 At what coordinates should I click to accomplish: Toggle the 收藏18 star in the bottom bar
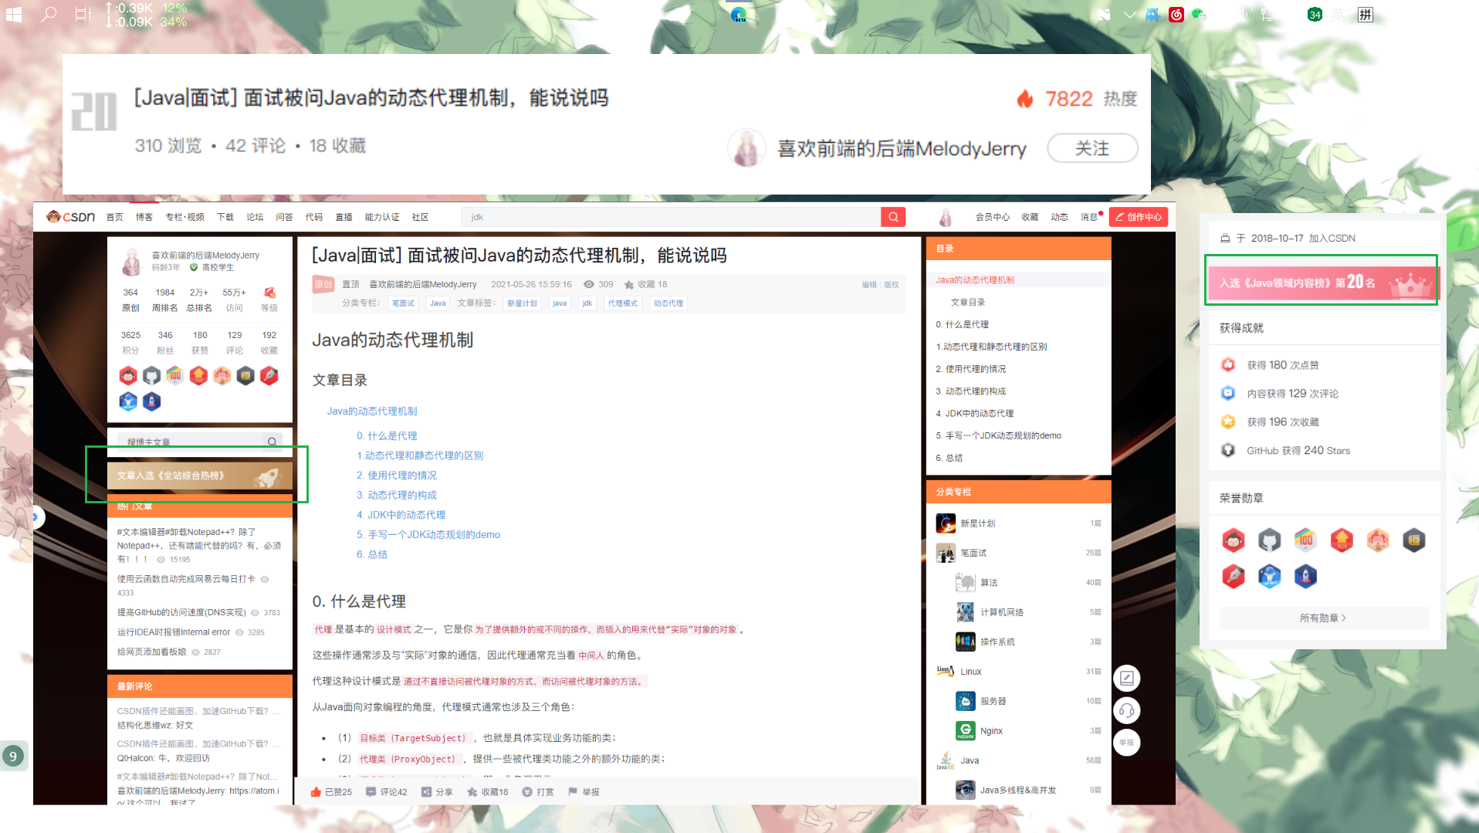472,792
